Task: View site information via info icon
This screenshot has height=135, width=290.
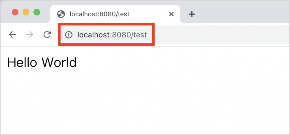Action: tap(68, 35)
